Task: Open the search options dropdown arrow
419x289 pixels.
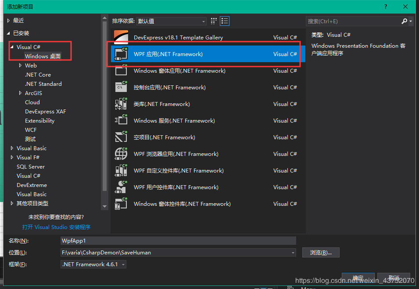Action: tap(411, 21)
